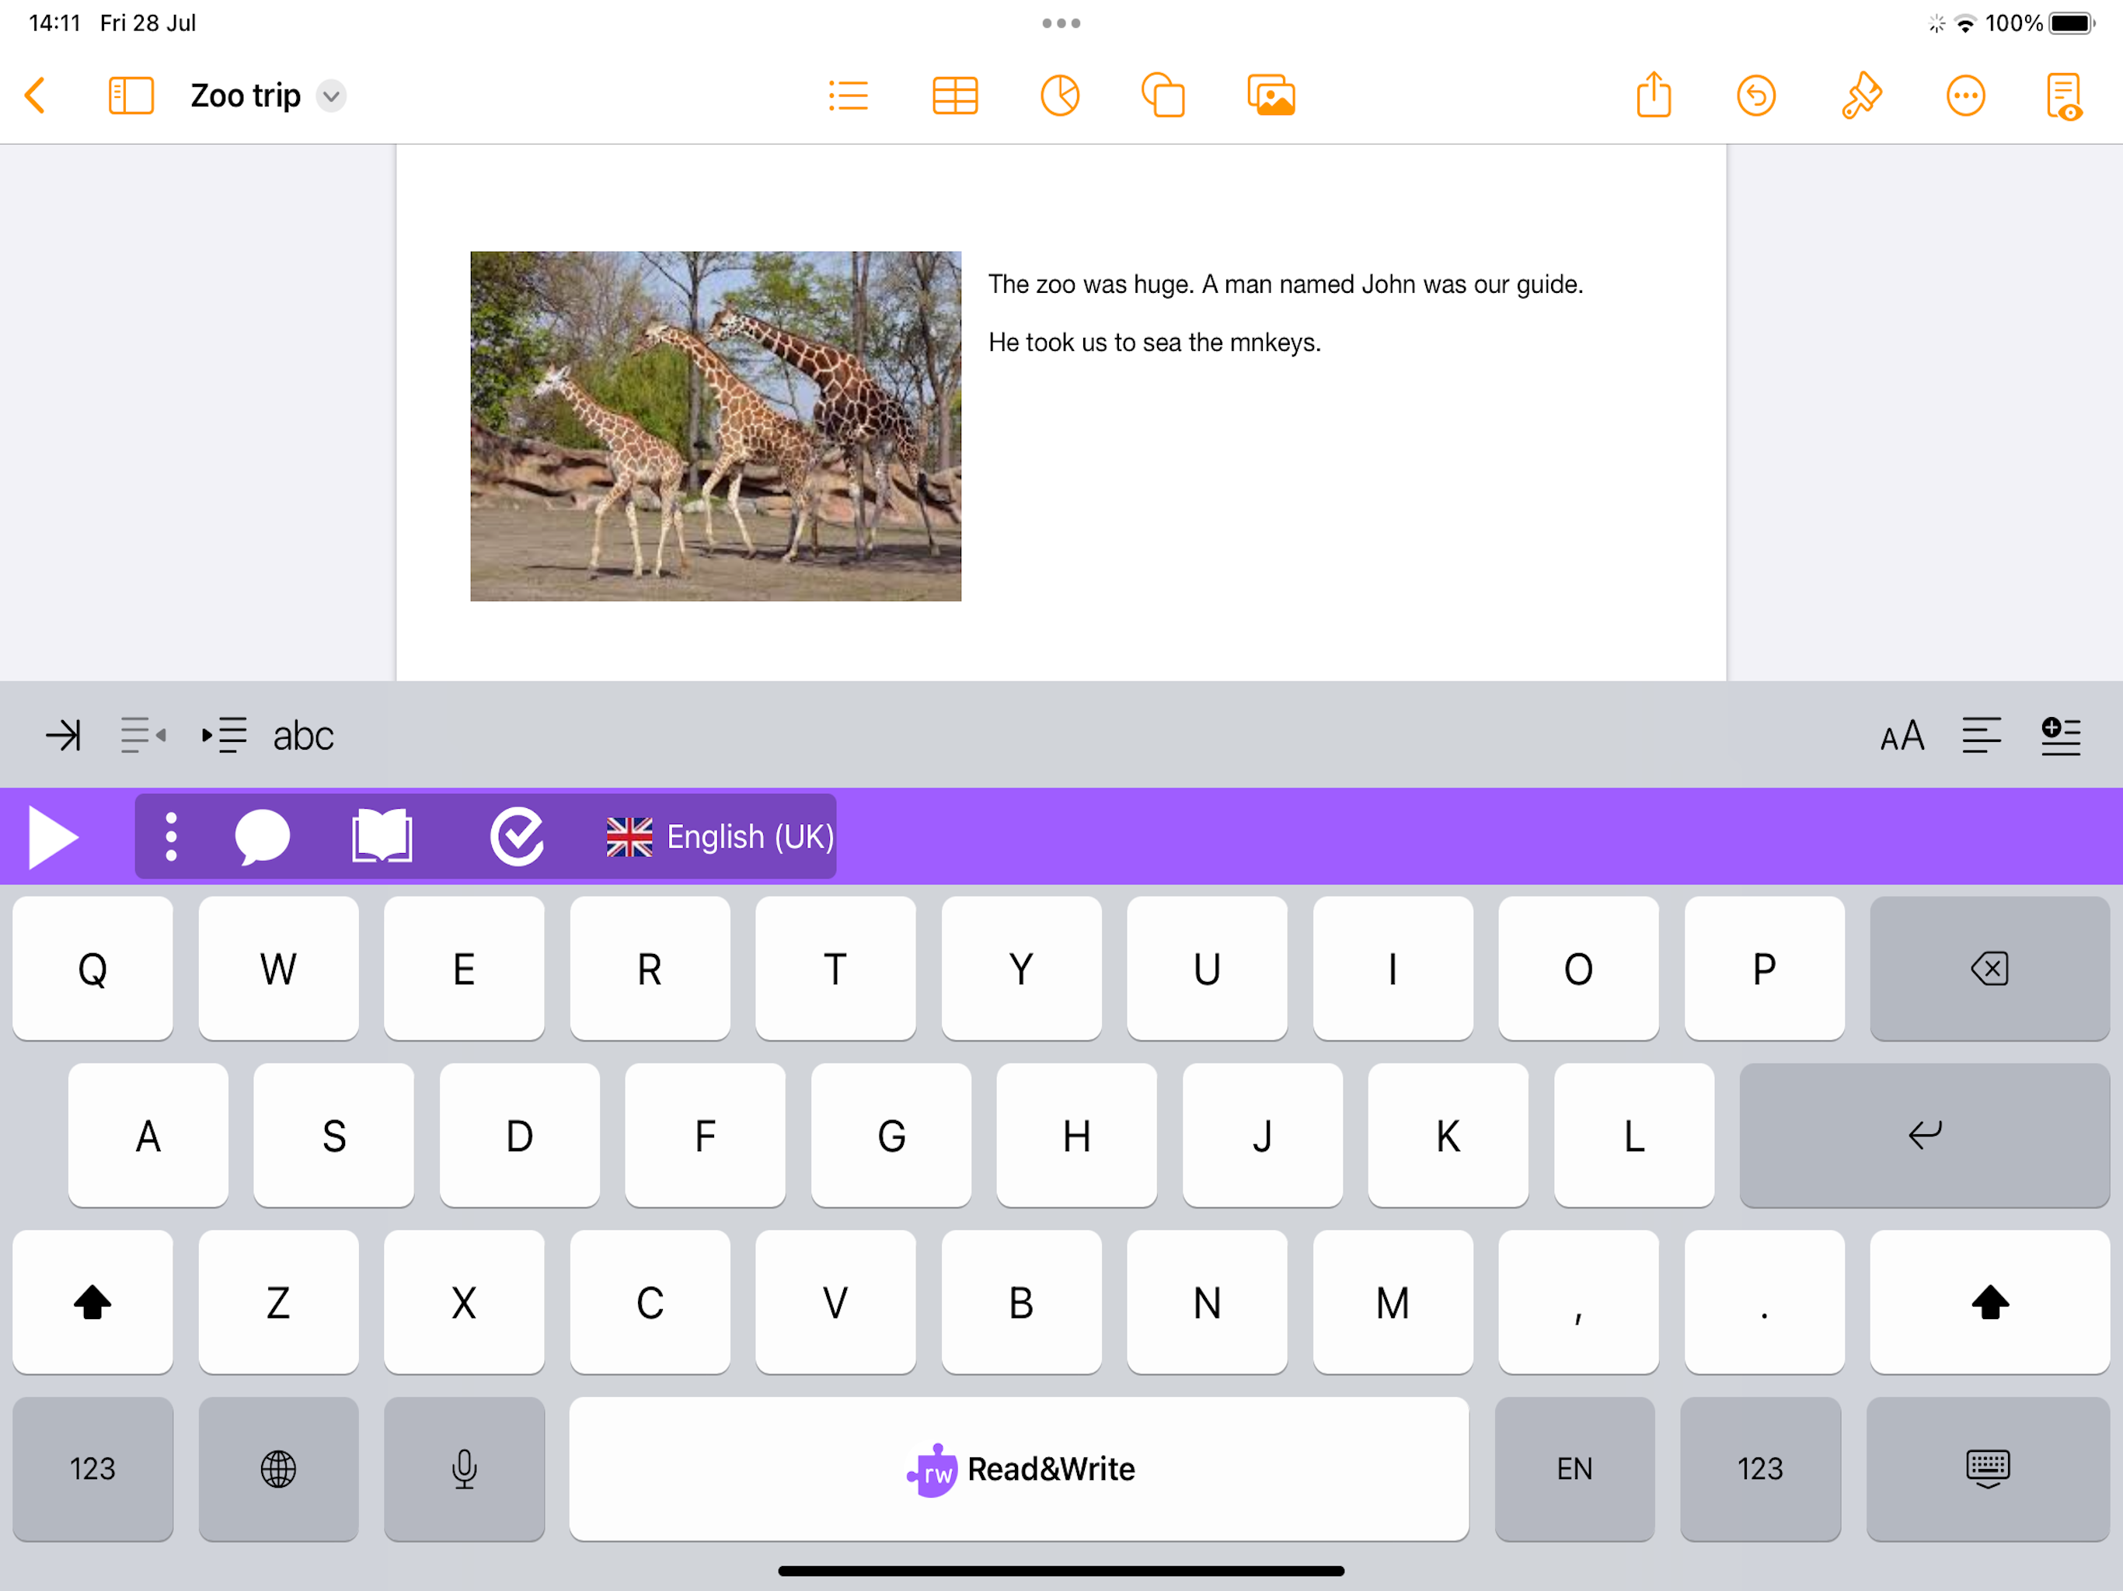Undo the last action
2123x1591 pixels.
click(x=1756, y=96)
